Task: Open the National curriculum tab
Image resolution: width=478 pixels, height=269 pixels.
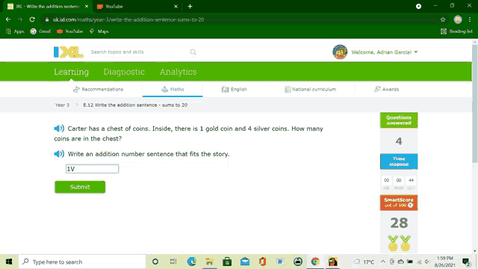Action: pos(311,90)
